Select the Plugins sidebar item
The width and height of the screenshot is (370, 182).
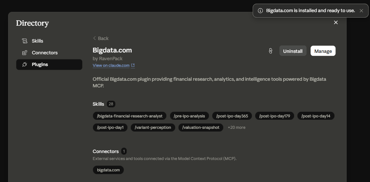tap(49, 65)
